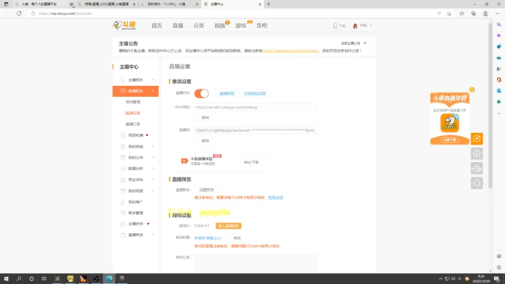Click the 我的推广 sidebar icon

[122, 202]
